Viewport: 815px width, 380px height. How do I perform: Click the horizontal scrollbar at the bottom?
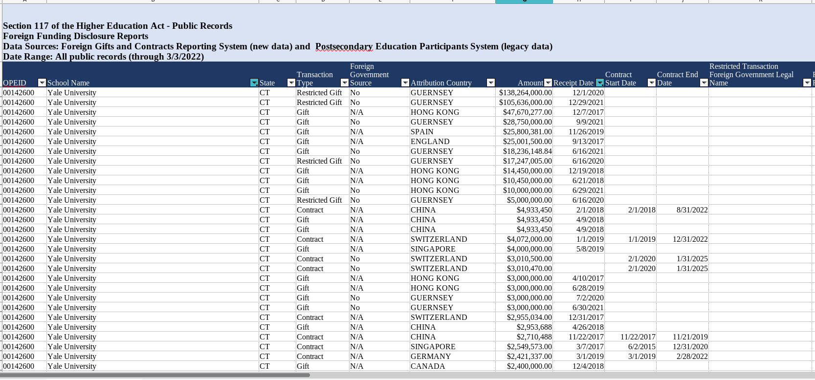(155, 375)
